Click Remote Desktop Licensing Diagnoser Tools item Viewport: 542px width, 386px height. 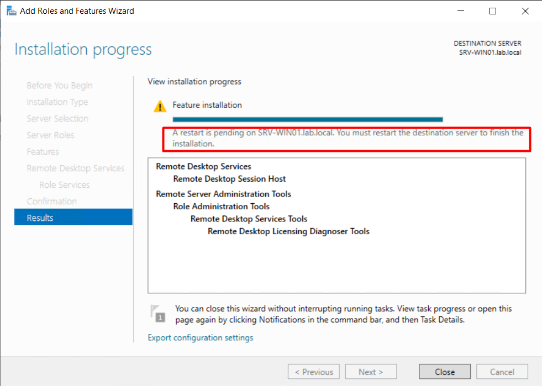point(288,231)
